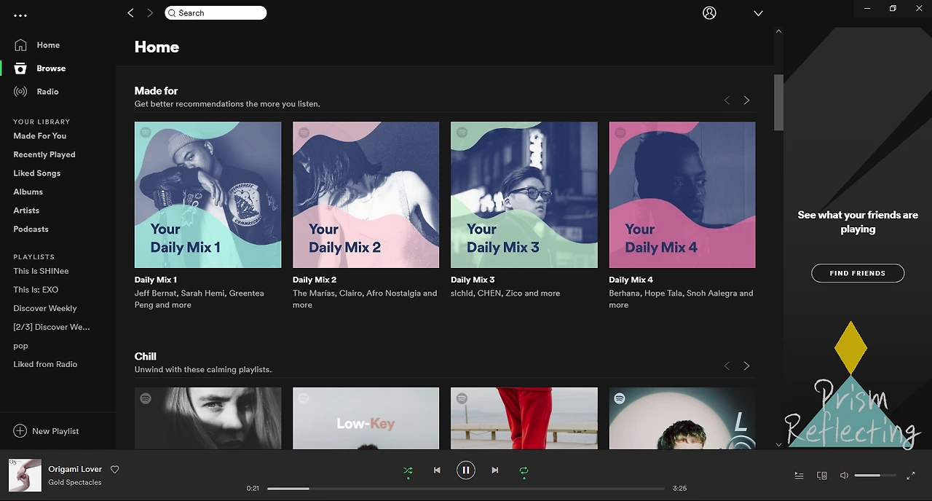
Task: Show previous items in Made for row
Action: tap(727, 100)
